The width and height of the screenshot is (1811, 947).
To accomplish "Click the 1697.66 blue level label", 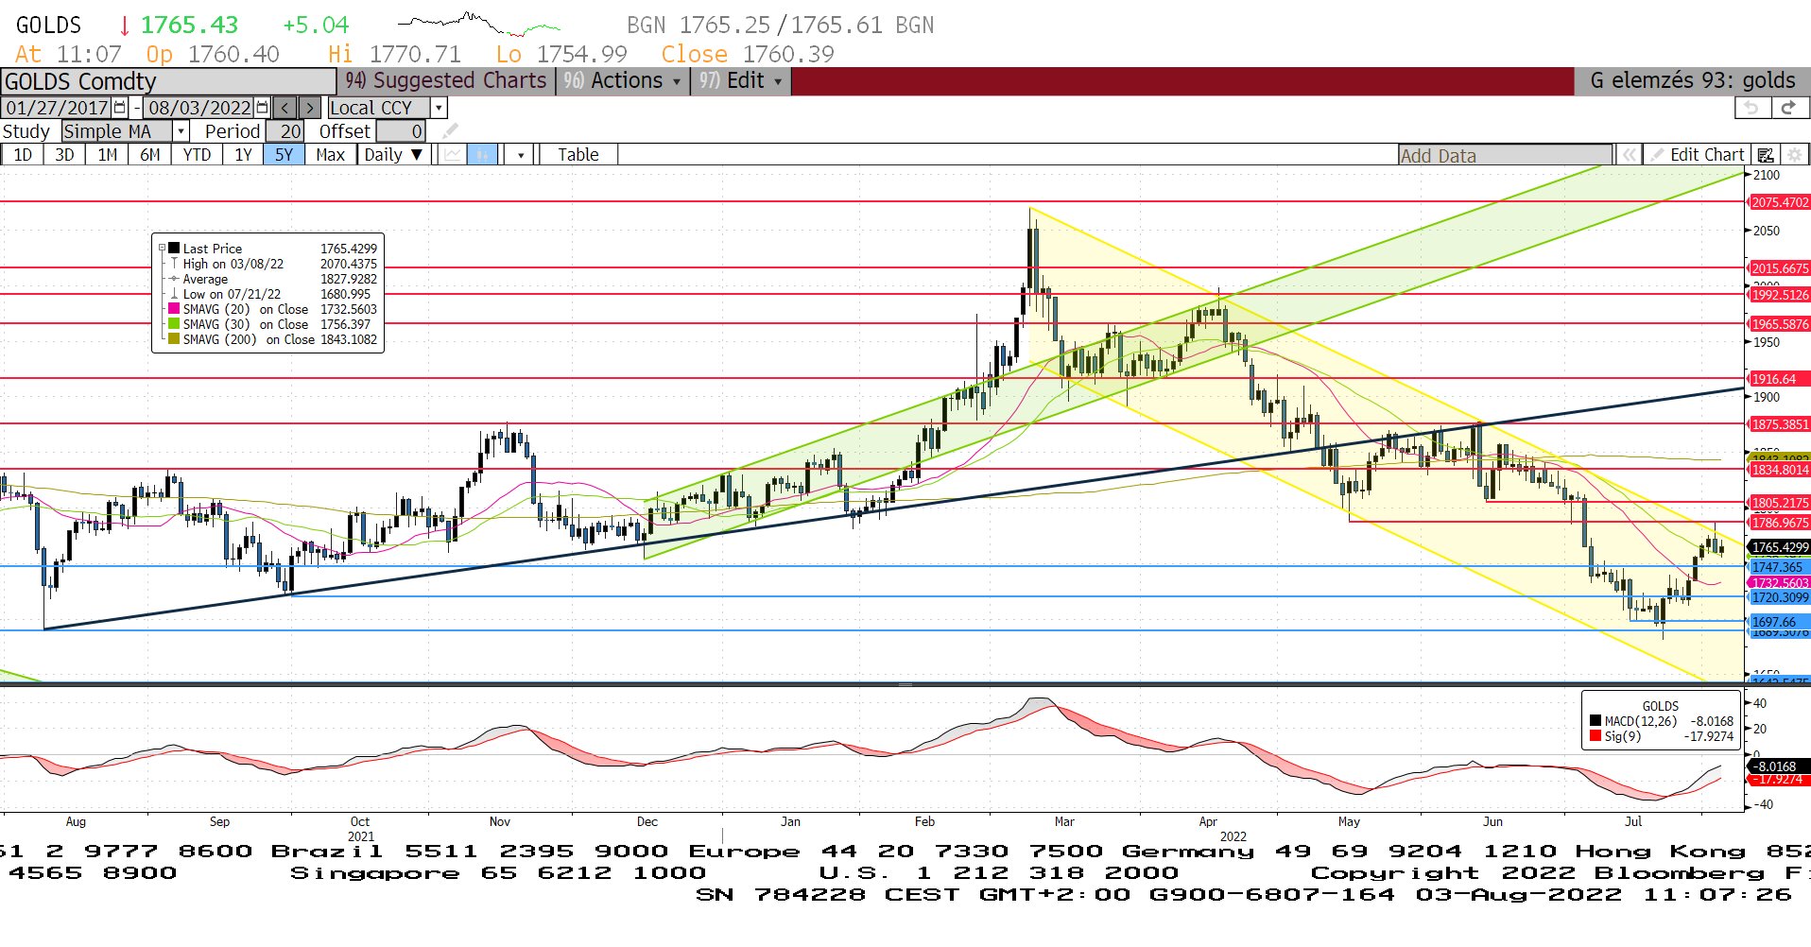I will [1780, 622].
